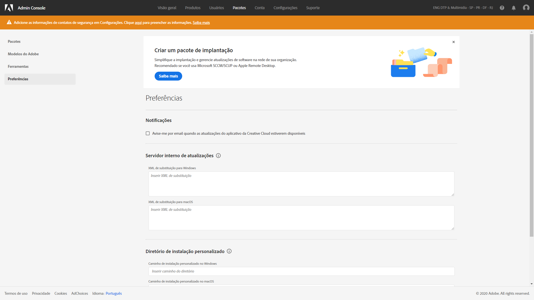Click the macOS override XML text area
Image resolution: width=534 pixels, height=300 pixels.
(x=301, y=218)
